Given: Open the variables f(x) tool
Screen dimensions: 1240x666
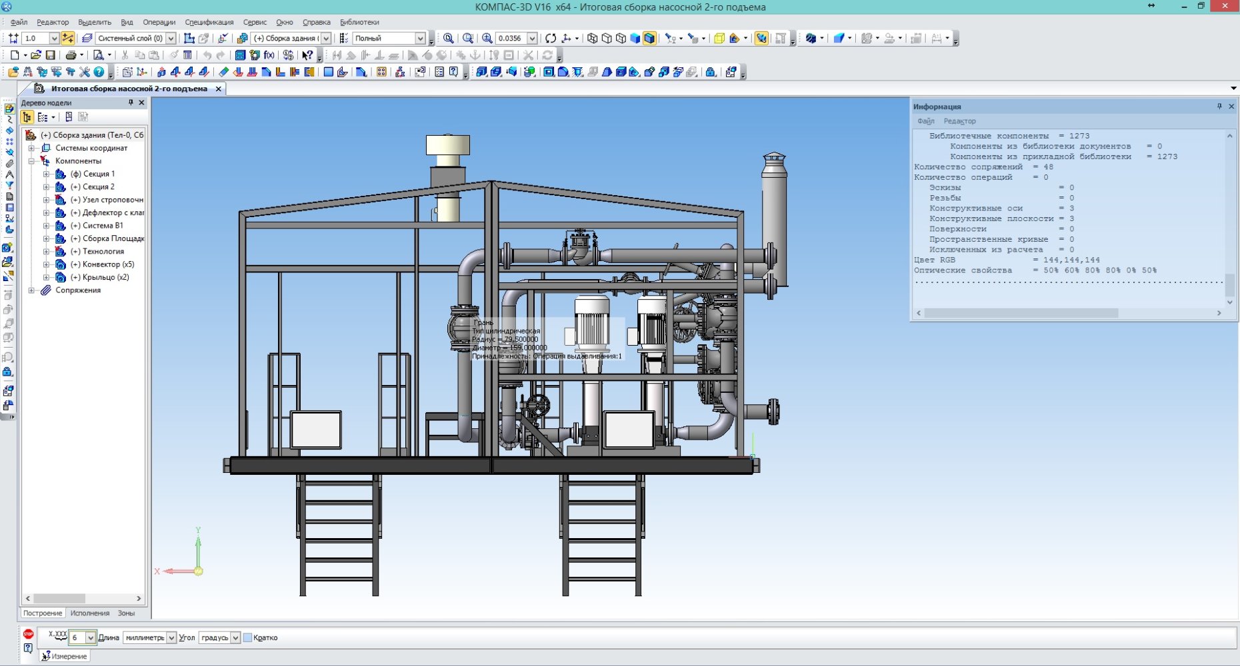Looking at the screenshot, I should (x=269, y=55).
